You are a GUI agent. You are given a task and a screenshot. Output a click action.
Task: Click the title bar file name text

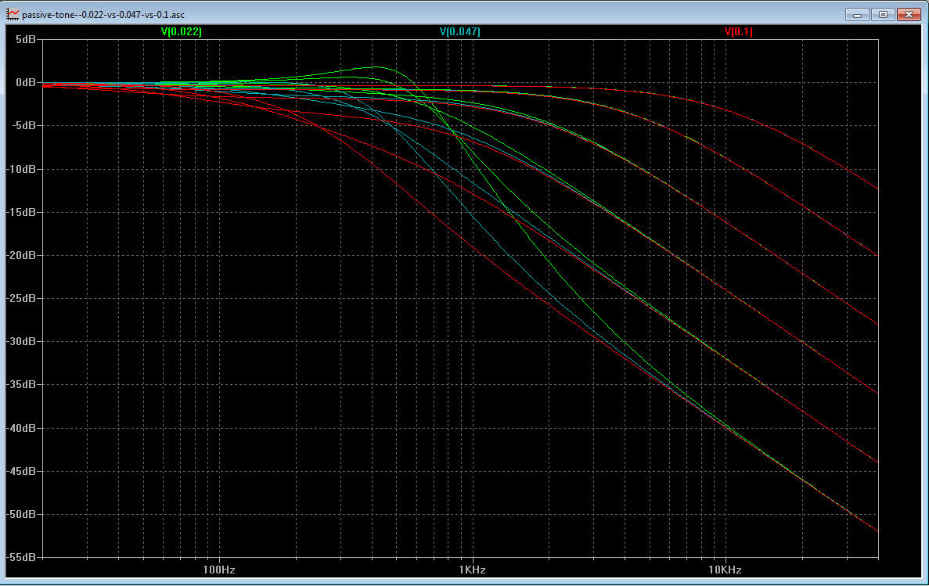[x=104, y=14]
